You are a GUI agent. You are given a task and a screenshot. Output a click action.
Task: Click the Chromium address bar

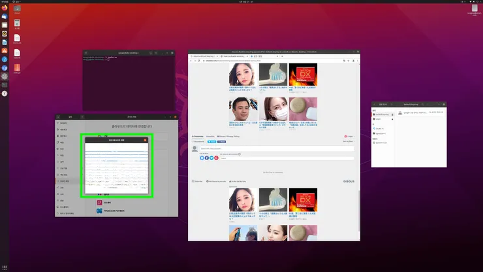tap(271, 61)
